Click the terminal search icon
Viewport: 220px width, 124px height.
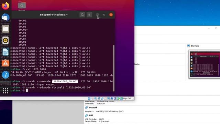tap(82, 14)
